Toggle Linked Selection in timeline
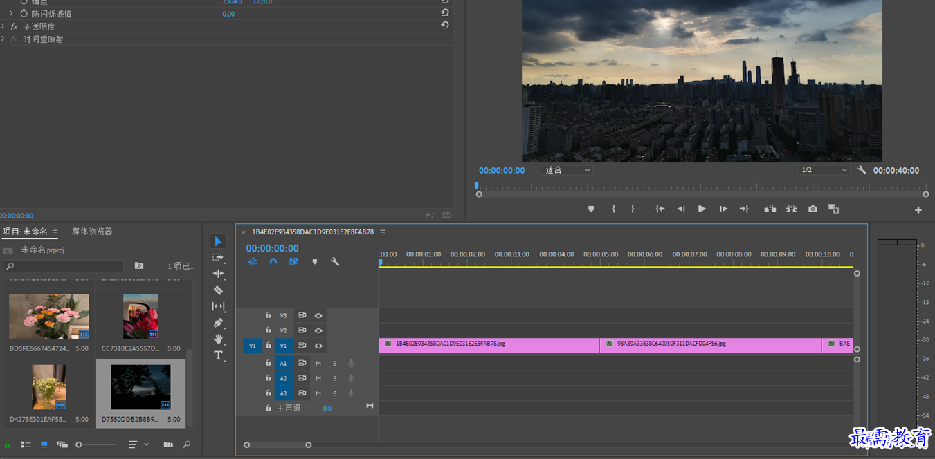This screenshot has width=935, height=459. click(294, 262)
